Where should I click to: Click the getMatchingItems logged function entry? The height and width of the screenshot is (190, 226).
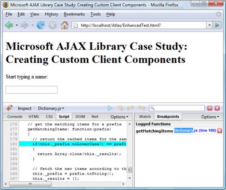click(x=154, y=131)
